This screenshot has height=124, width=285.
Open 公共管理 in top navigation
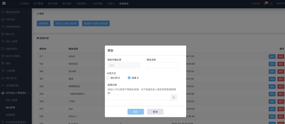coord(24,3)
